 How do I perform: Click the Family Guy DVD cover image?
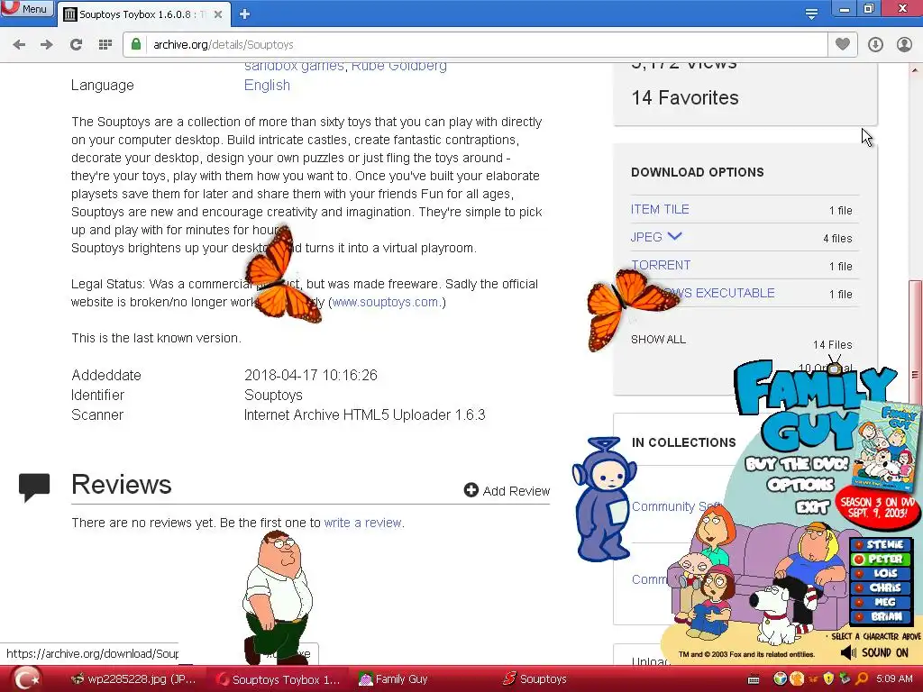[887, 445]
